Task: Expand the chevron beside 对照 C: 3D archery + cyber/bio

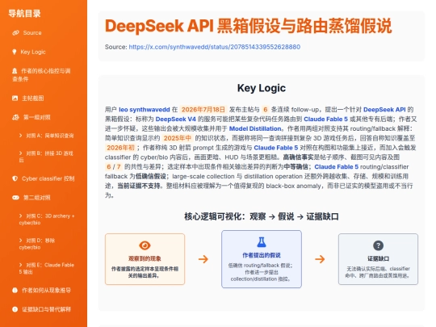Action: [x=20, y=216]
